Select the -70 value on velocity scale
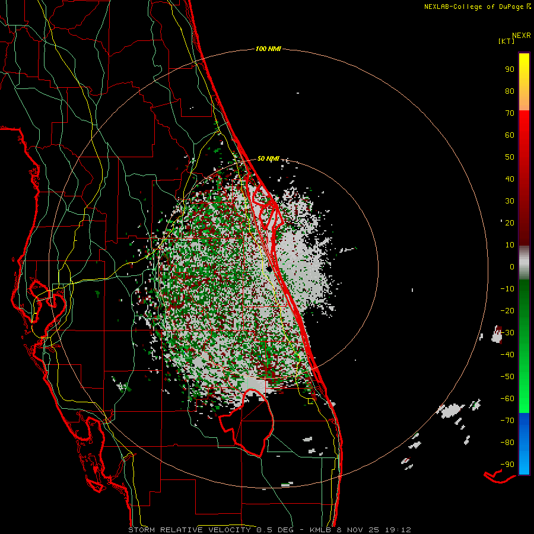This screenshot has width=534, height=534. [507, 420]
